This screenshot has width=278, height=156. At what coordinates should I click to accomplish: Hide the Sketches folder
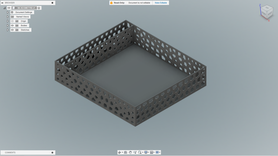point(12,30)
